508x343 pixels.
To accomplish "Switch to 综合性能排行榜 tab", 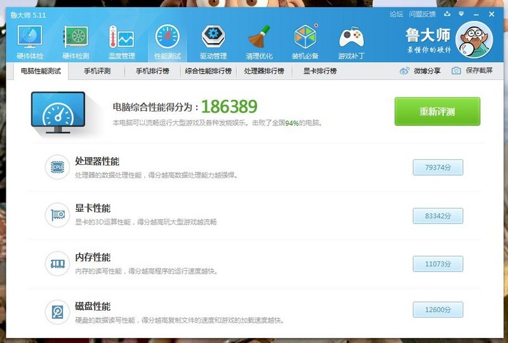I will (x=208, y=71).
